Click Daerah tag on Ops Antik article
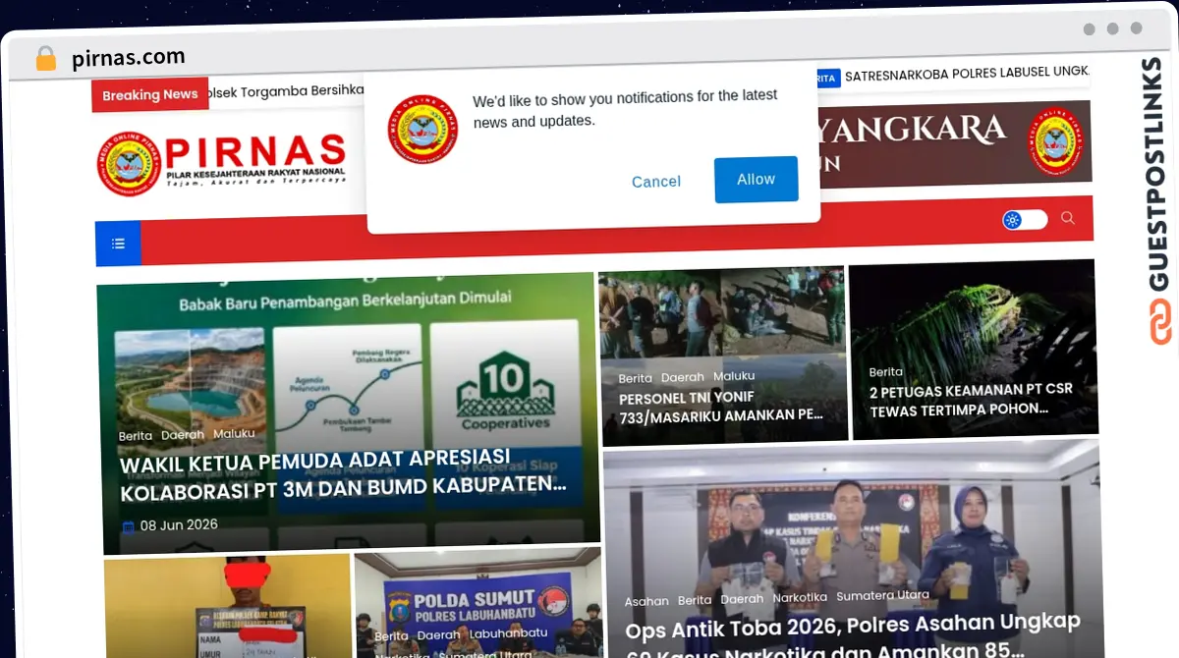This screenshot has width=1179, height=658. pos(742,599)
